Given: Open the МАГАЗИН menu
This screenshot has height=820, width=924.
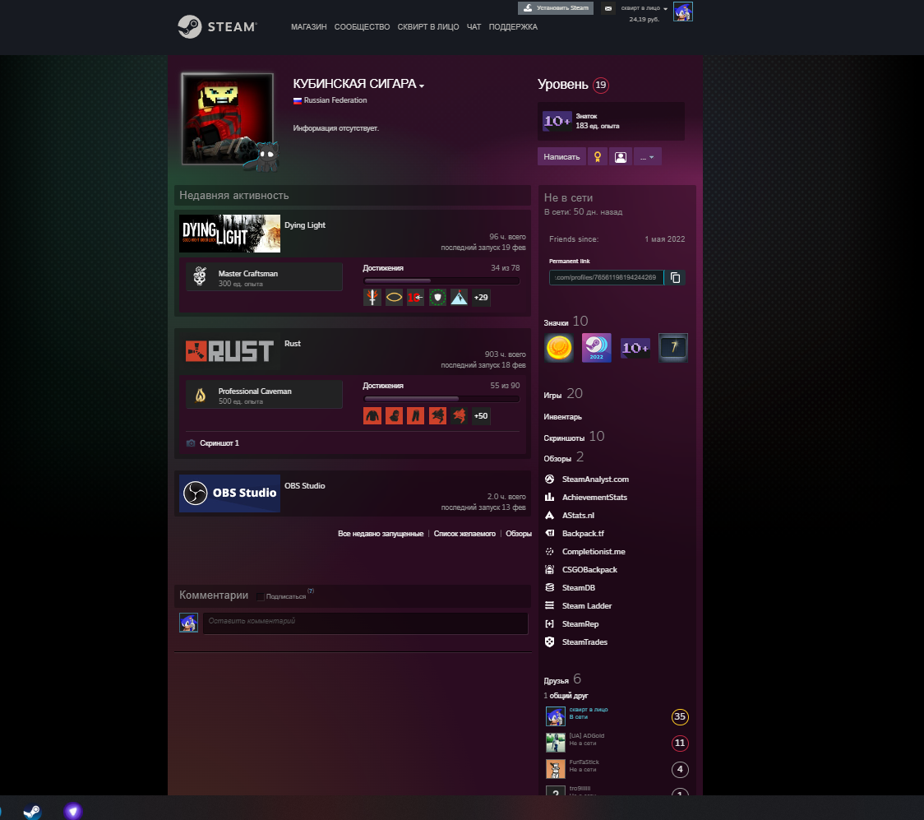Looking at the screenshot, I should click(309, 27).
